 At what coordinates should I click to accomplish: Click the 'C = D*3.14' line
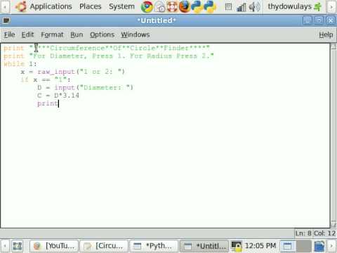click(x=58, y=96)
